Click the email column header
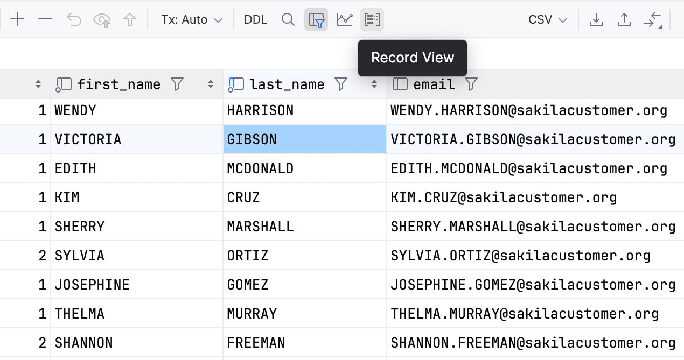The width and height of the screenshot is (684, 360). pyautogui.click(x=434, y=84)
